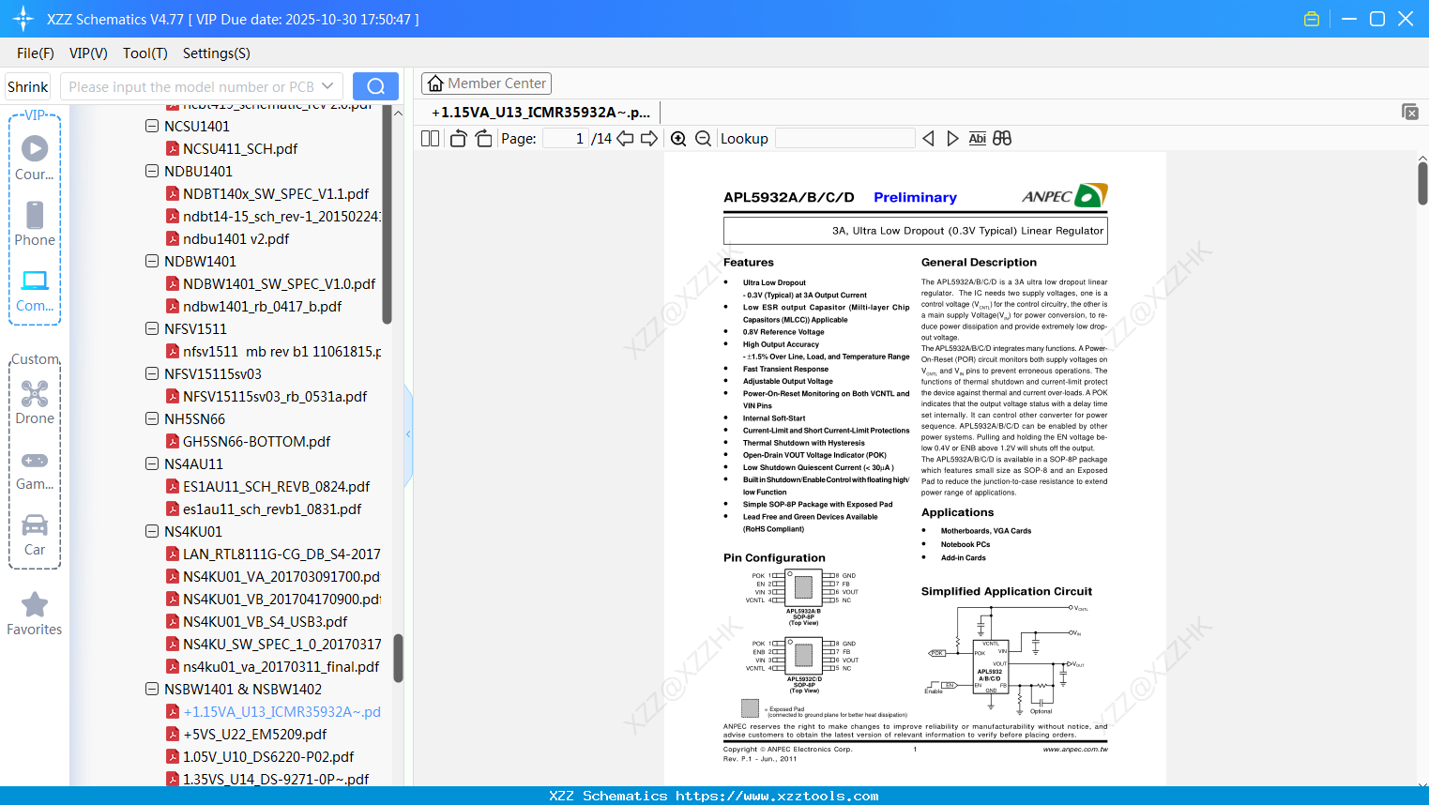Viewport: 1429px width, 805px height.
Task: Open NS4KU01_VB_S4_USB3.pdf
Action: point(265,621)
